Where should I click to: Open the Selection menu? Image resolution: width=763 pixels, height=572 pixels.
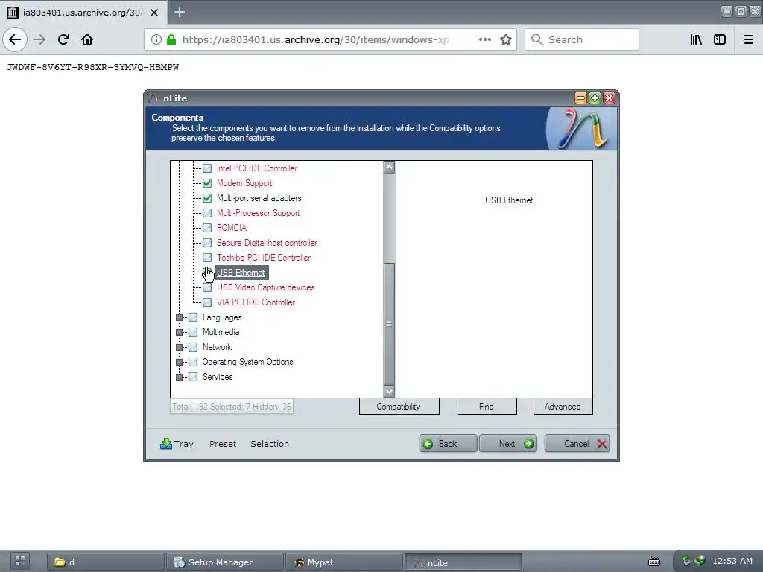(x=270, y=444)
